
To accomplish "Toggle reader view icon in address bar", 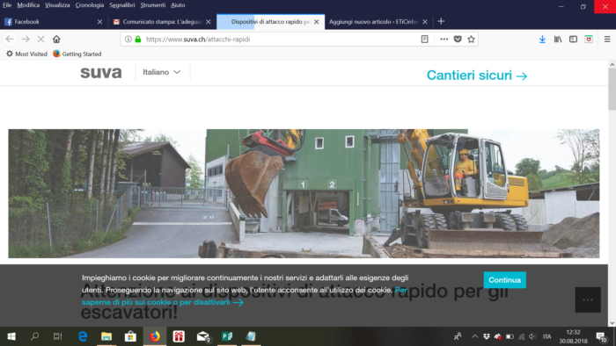I will [425, 40].
